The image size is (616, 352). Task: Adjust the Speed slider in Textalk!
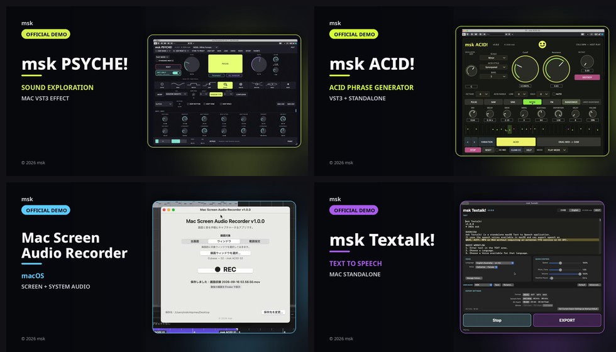tap(565, 263)
